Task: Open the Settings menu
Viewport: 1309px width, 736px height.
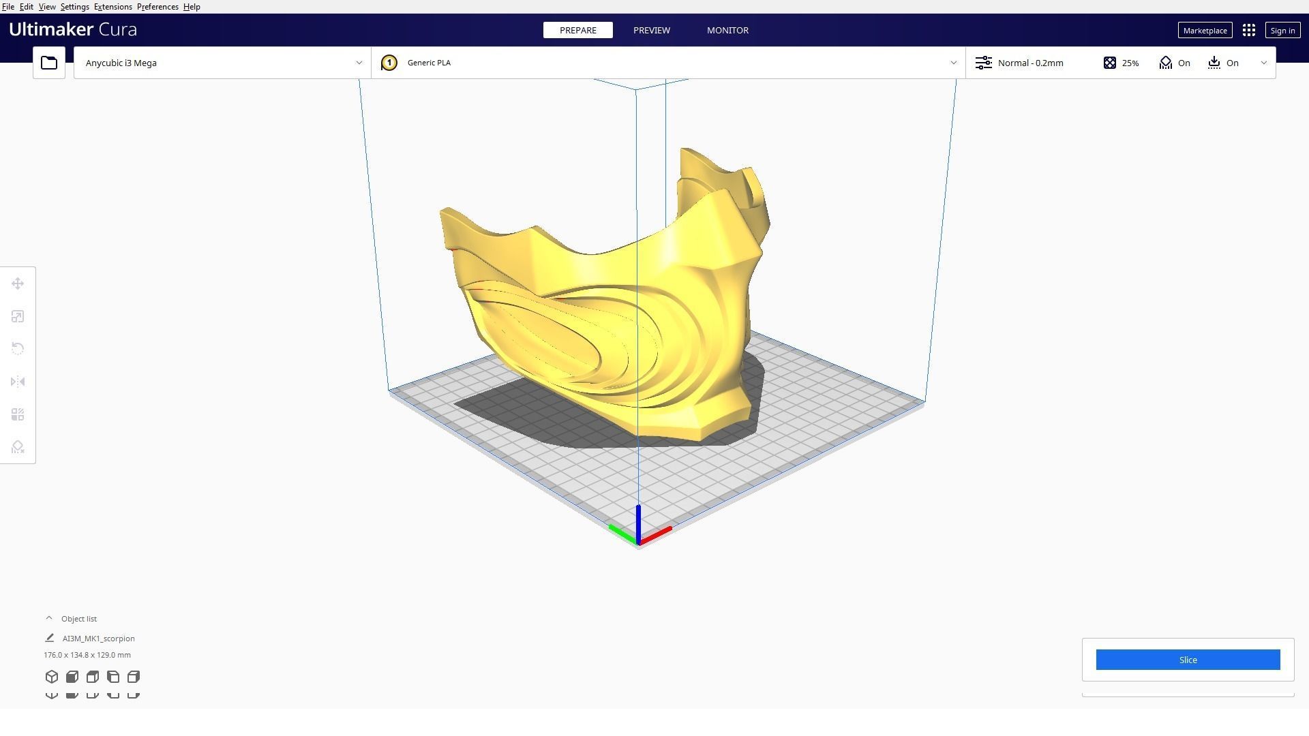Action: 75,7
